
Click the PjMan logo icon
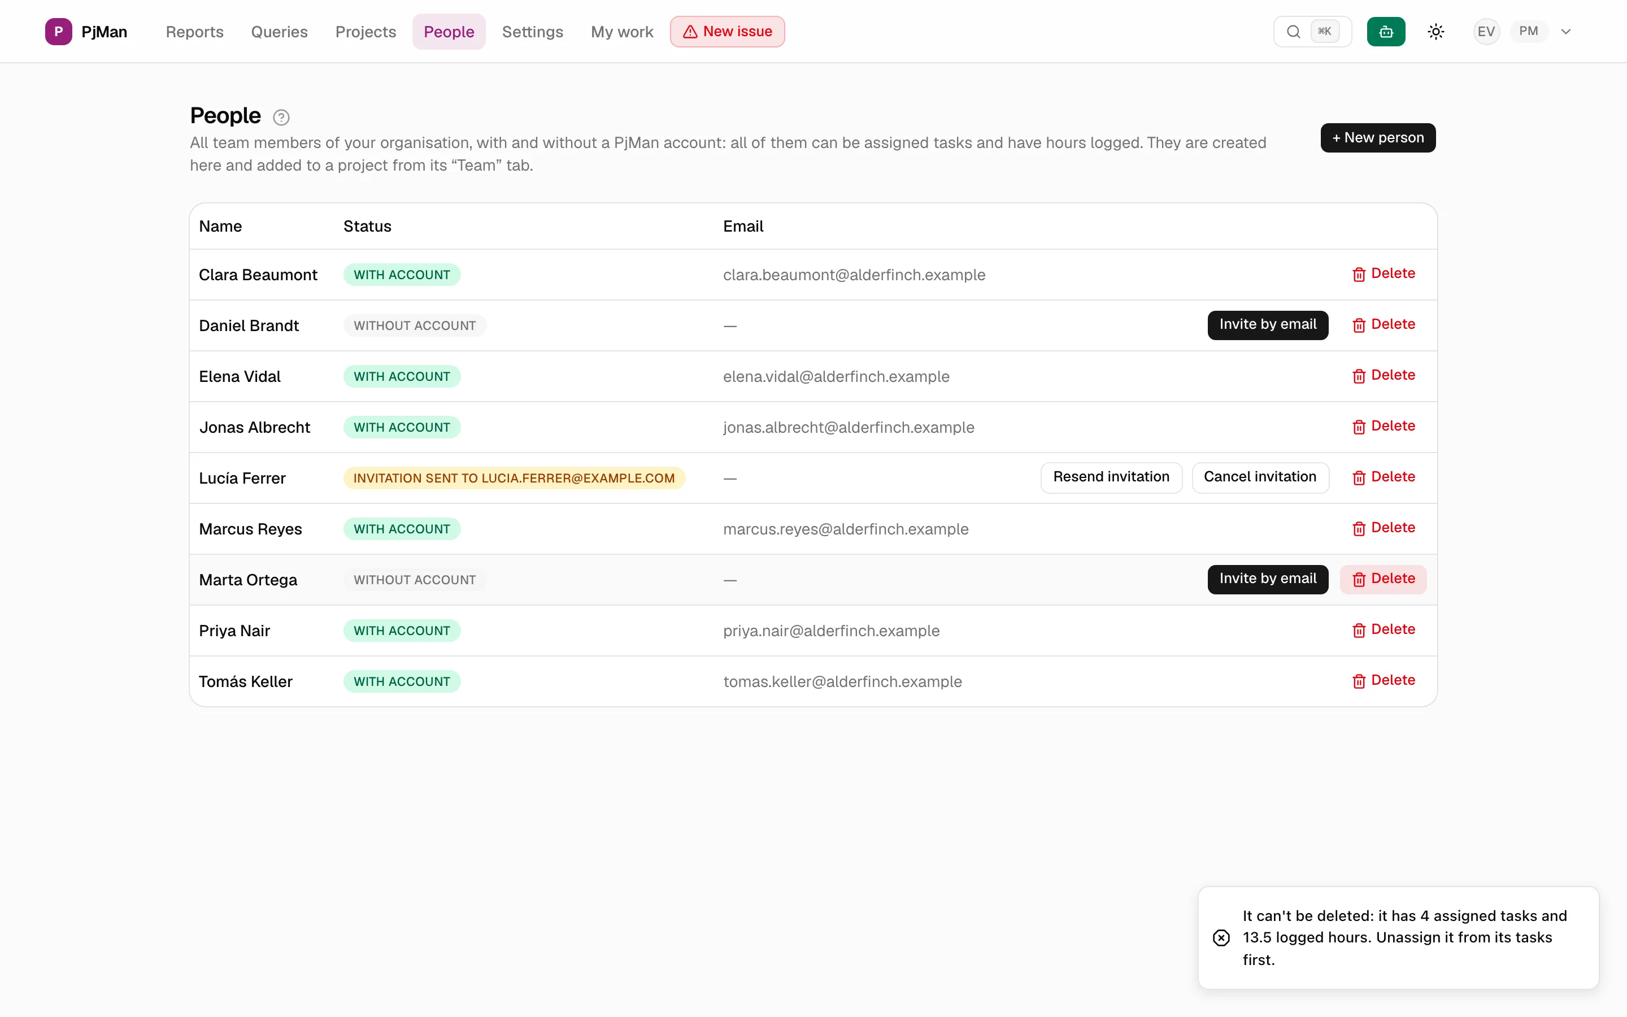tap(59, 32)
